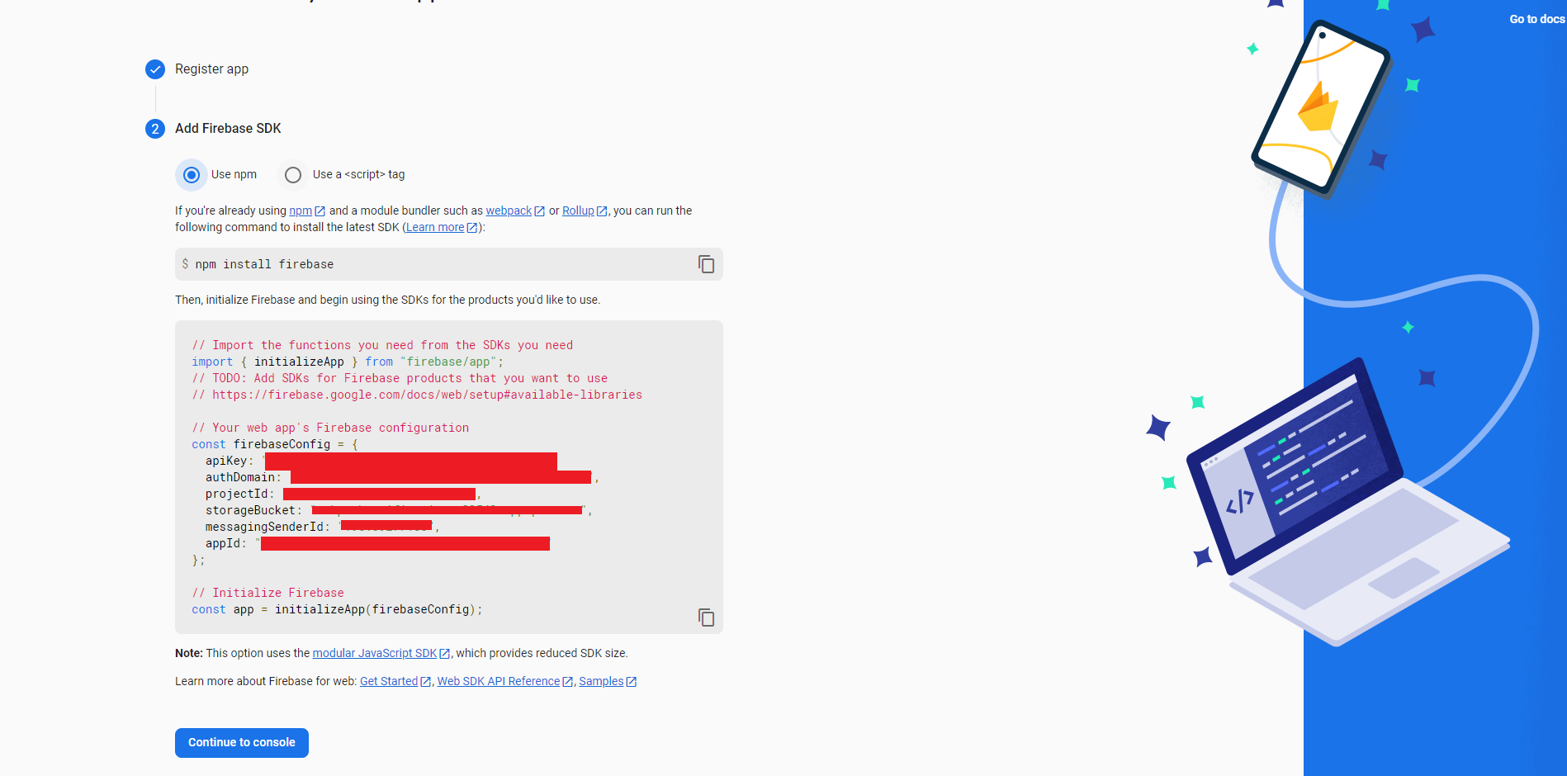The height and width of the screenshot is (776, 1567).
Task: Open the Web SDK API Reference link
Action: tap(504, 681)
